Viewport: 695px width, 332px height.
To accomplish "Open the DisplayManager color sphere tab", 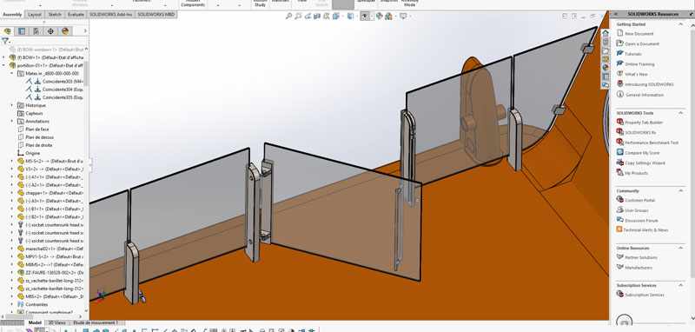I will [x=65, y=31].
